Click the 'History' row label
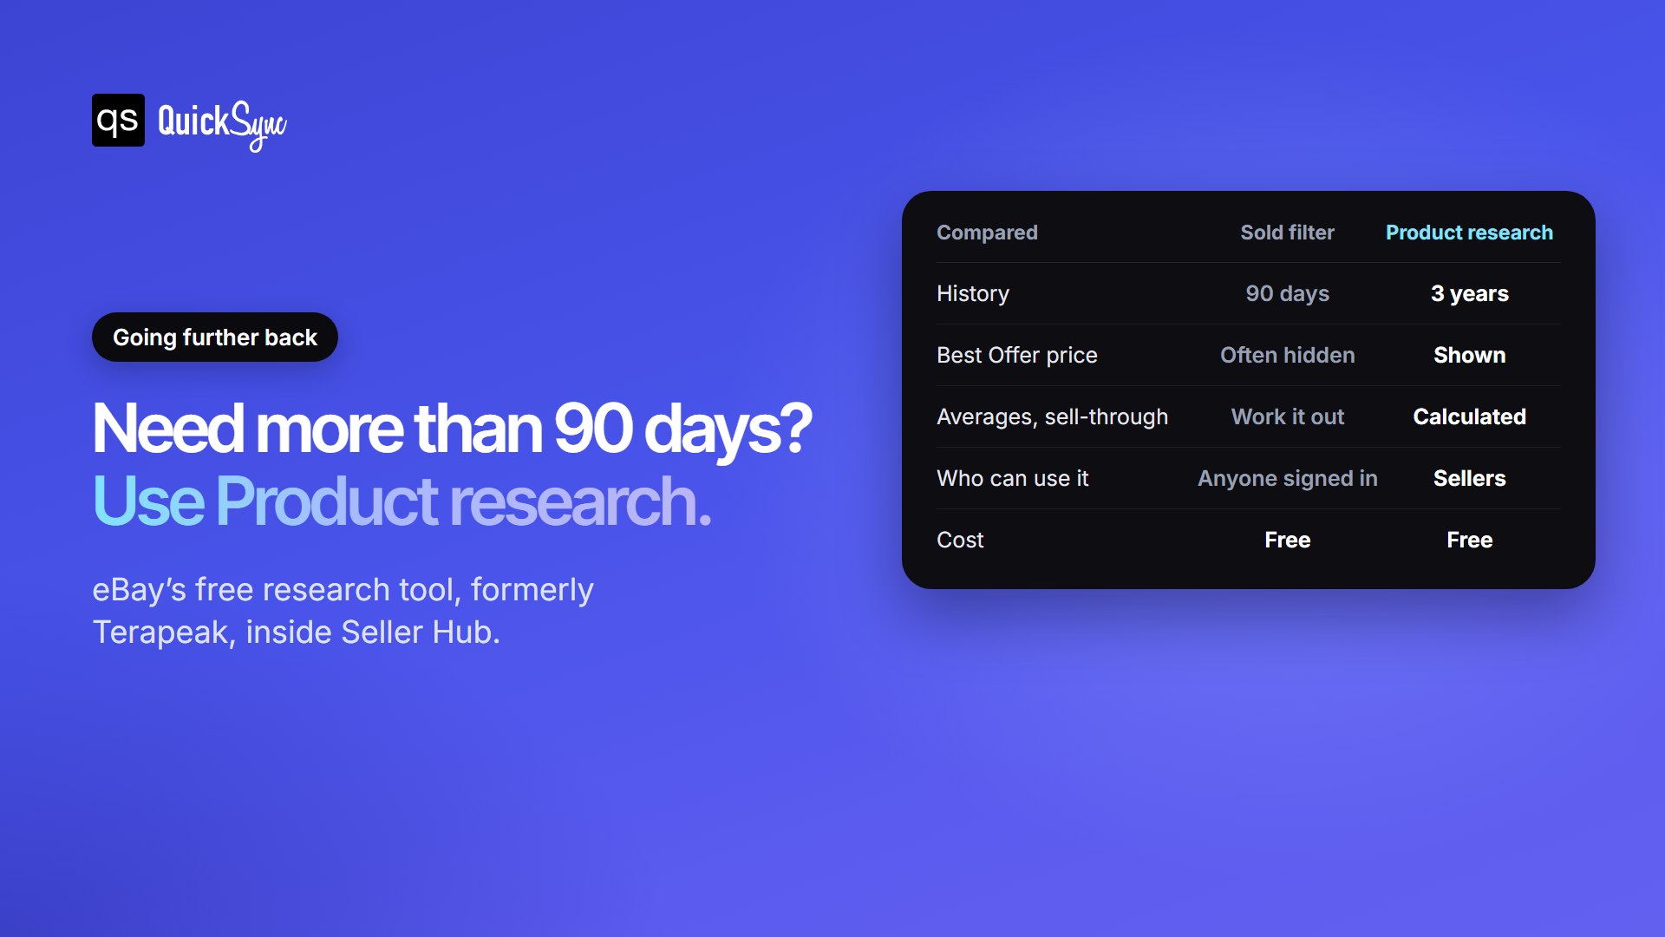The width and height of the screenshot is (1665, 937). 973,293
